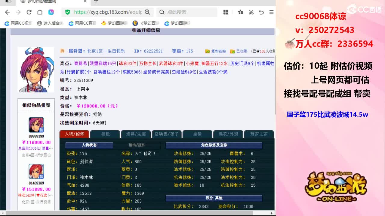Open the 召唤兽/孩子 tab
The image size is (385, 216).
point(167,134)
